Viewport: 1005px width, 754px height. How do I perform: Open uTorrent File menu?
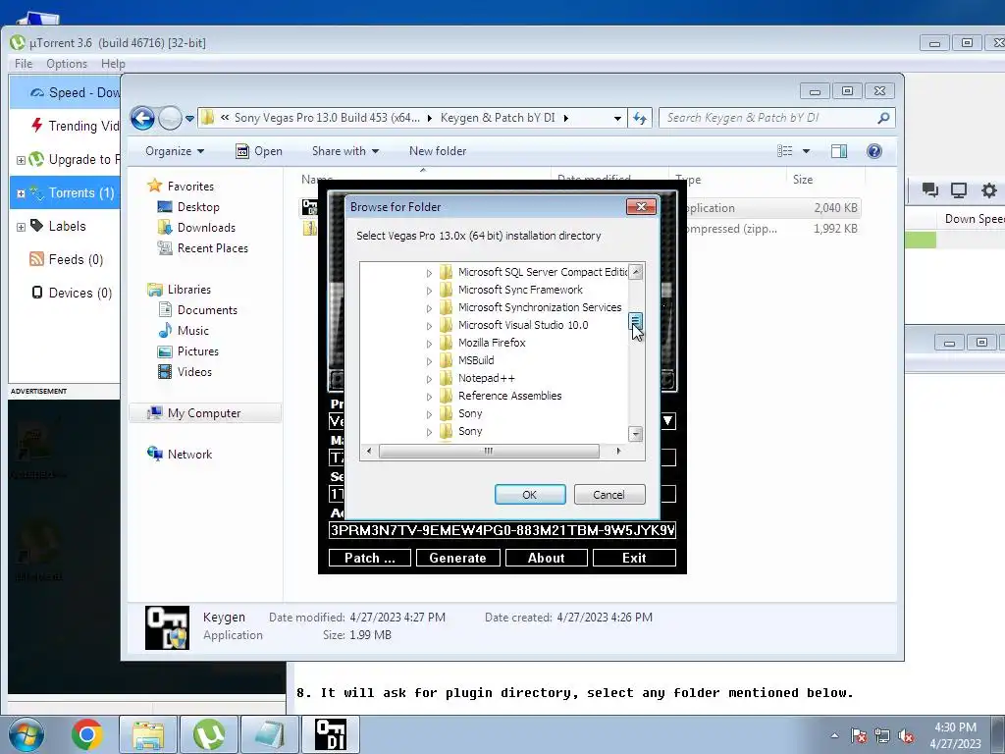[x=24, y=64]
